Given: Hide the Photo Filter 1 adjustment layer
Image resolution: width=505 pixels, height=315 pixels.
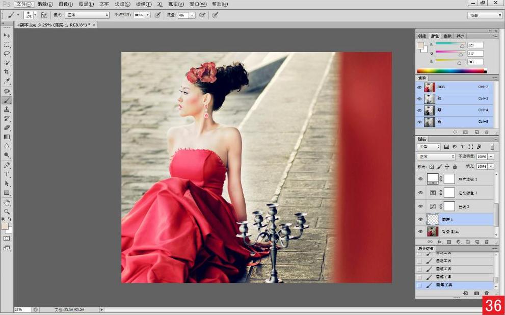Looking at the screenshot, I should click(x=420, y=179).
